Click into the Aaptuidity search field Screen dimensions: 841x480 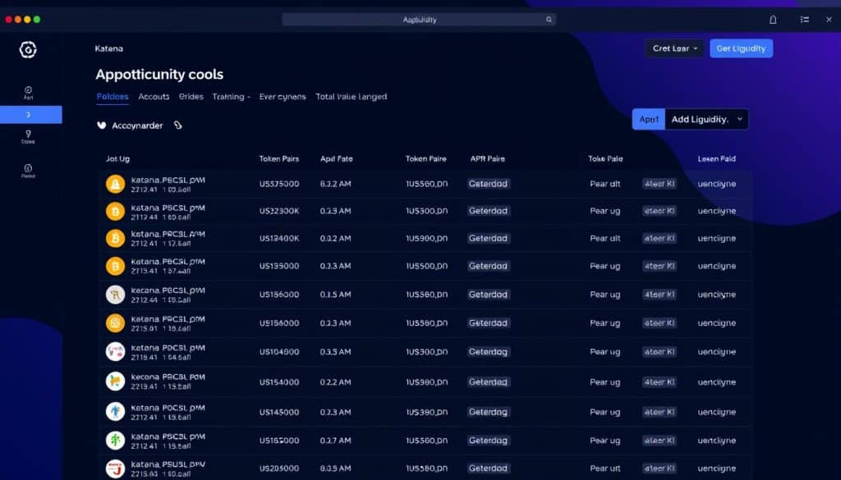419,20
